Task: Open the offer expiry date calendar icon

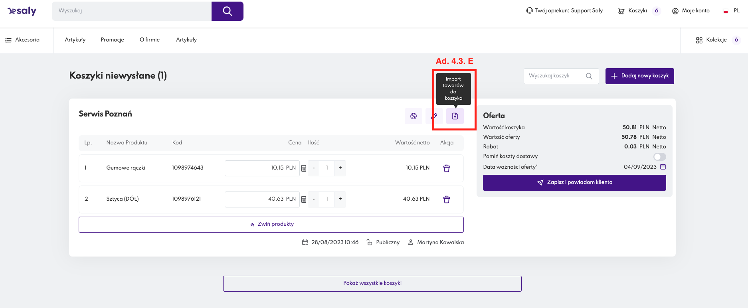Action: click(663, 167)
